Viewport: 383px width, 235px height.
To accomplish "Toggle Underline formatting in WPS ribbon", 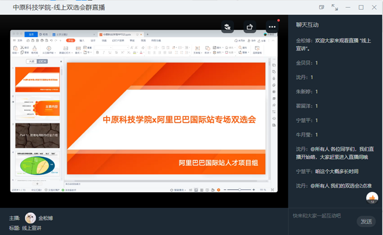I will (110, 52).
